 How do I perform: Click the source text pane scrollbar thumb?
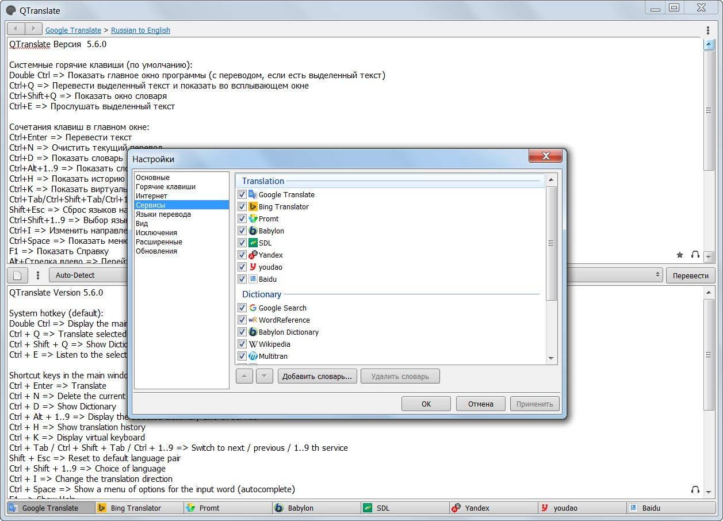click(x=709, y=110)
